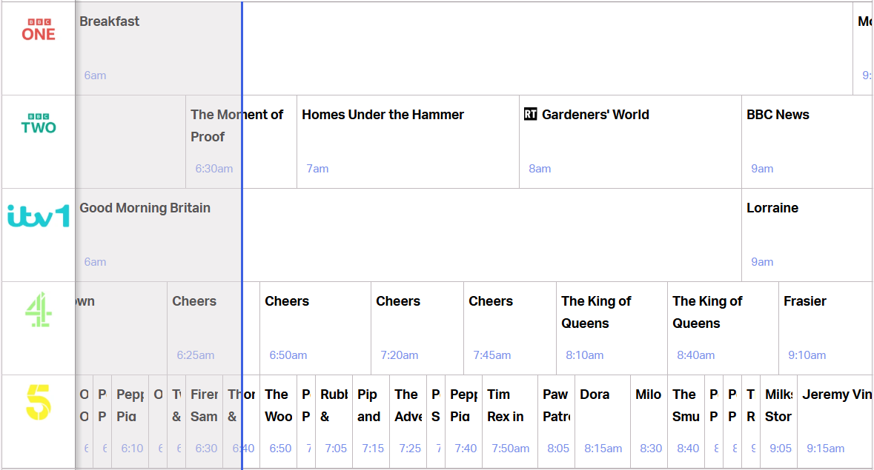Select Homes Under the Hammer at 7am

[408, 142]
